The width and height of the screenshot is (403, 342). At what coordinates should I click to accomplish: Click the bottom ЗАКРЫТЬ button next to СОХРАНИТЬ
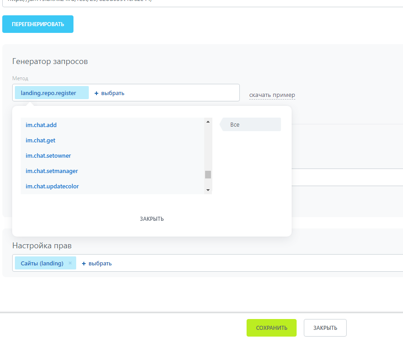[x=325, y=328]
